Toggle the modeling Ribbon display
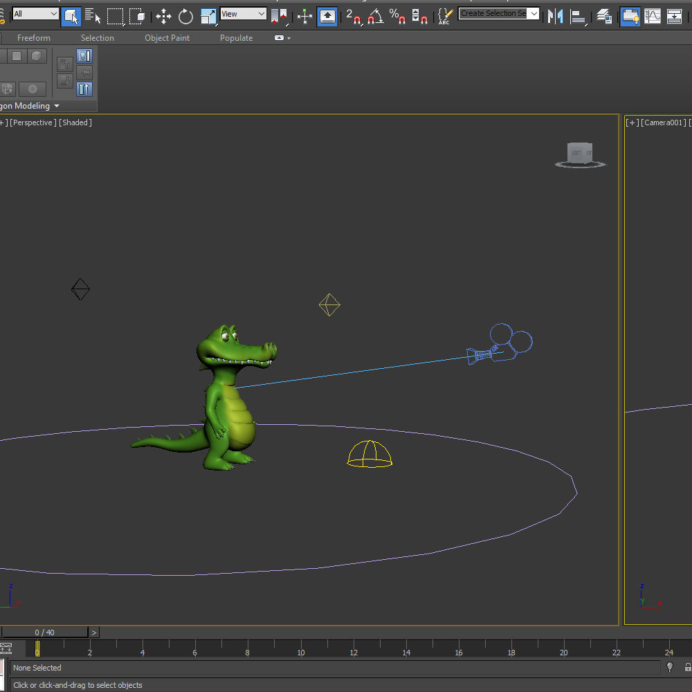Viewport: 692px width, 692px height. (630, 17)
